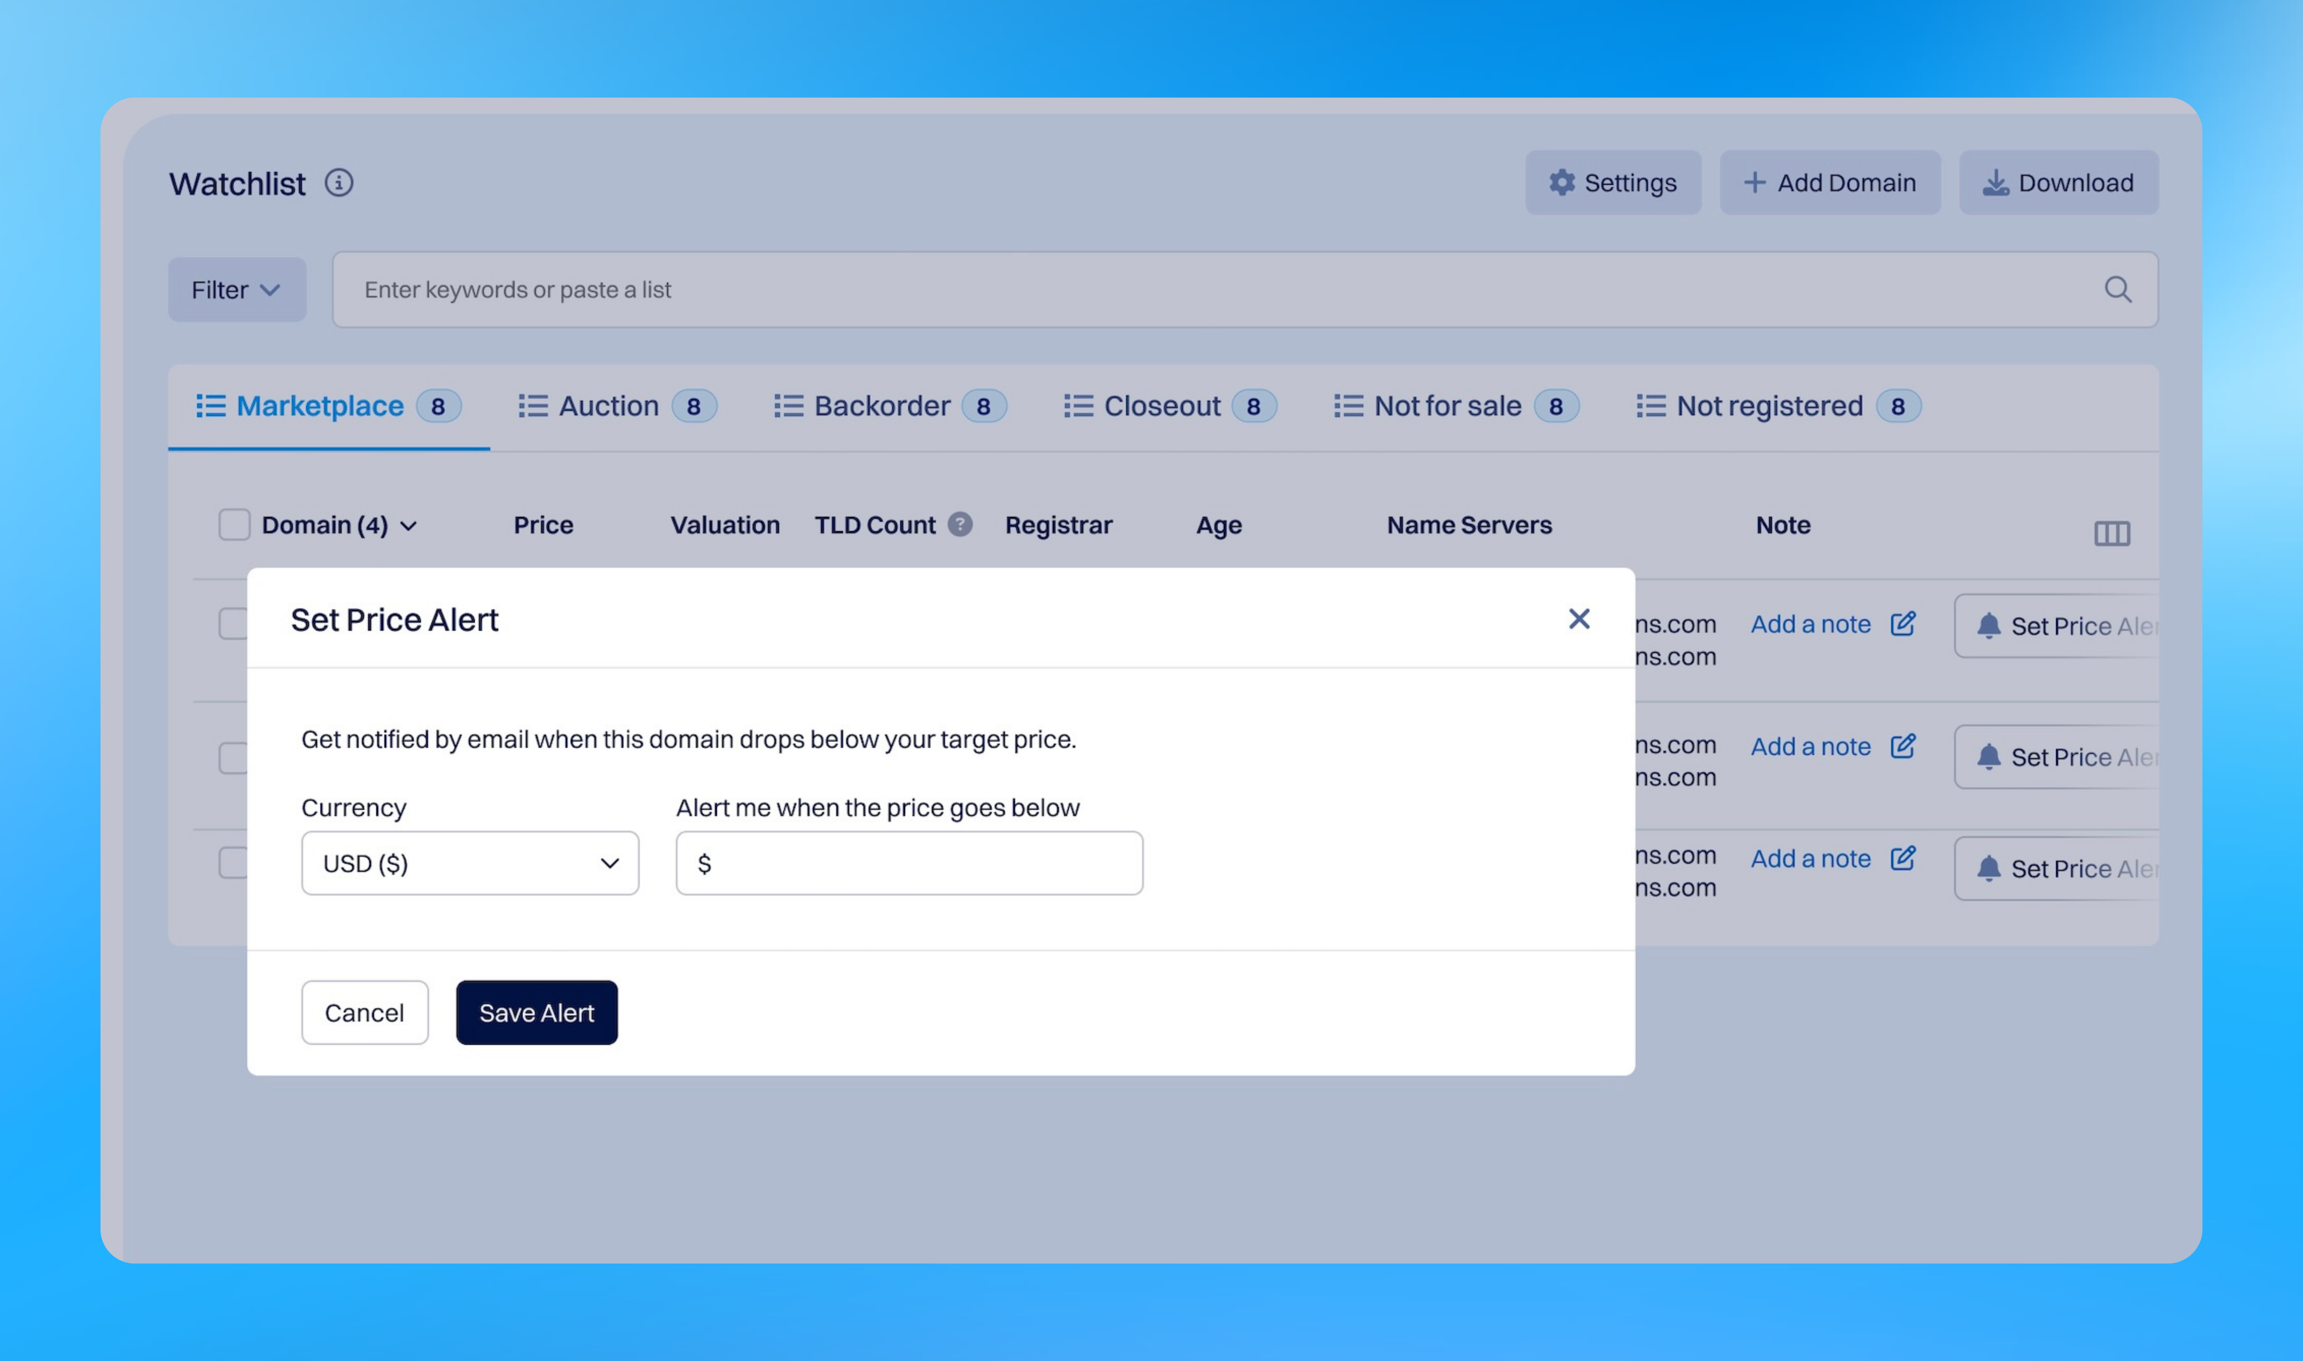Click third row Add a note link

(1811, 858)
